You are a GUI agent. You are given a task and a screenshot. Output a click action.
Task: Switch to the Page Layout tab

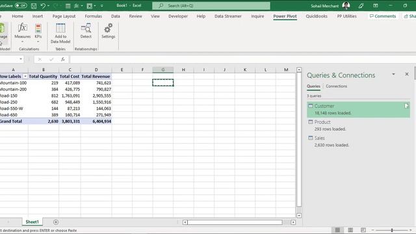point(64,16)
